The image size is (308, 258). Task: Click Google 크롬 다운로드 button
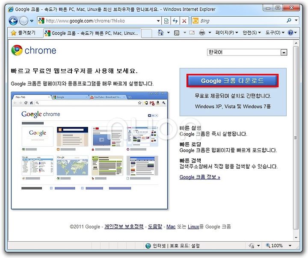pos(232,81)
